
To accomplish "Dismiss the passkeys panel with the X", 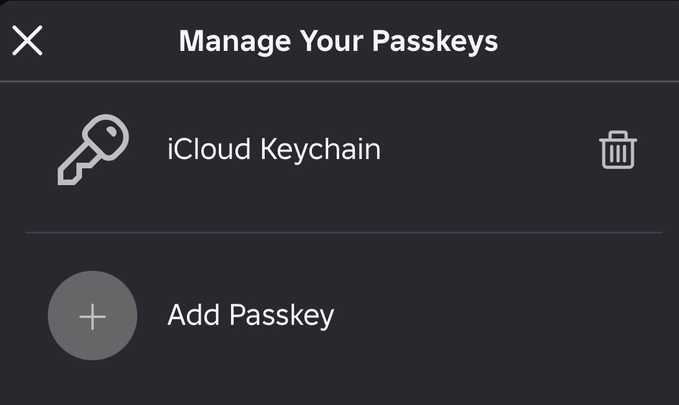I will 27,40.
